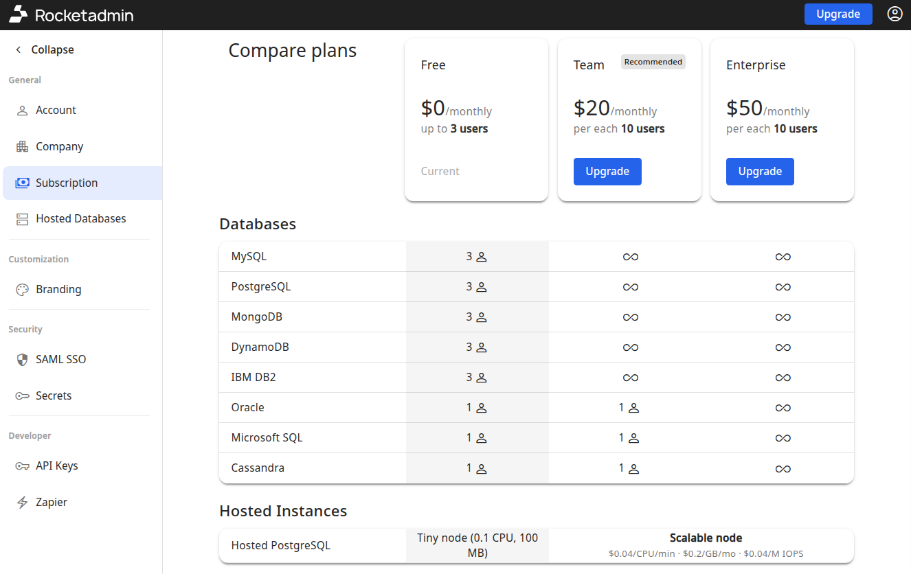Click the API Keys key icon
This screenshot has width=911, height=574.
pyautogui.click(x=23, y=466)
